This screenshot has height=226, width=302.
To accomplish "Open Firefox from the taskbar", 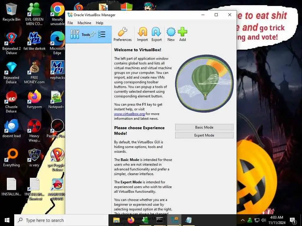I will pyautogui.click(x=131, y=220).
